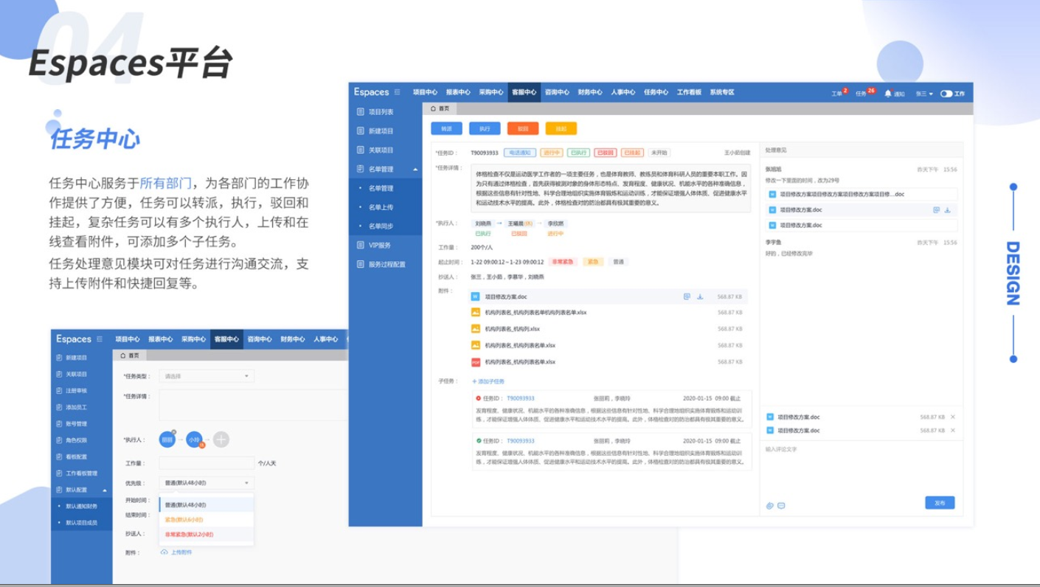Click the 发布 publish button
This screenshot has height=587, width=1040.
940,503
